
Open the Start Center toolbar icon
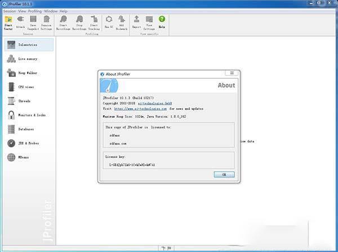tap(8, 23)
